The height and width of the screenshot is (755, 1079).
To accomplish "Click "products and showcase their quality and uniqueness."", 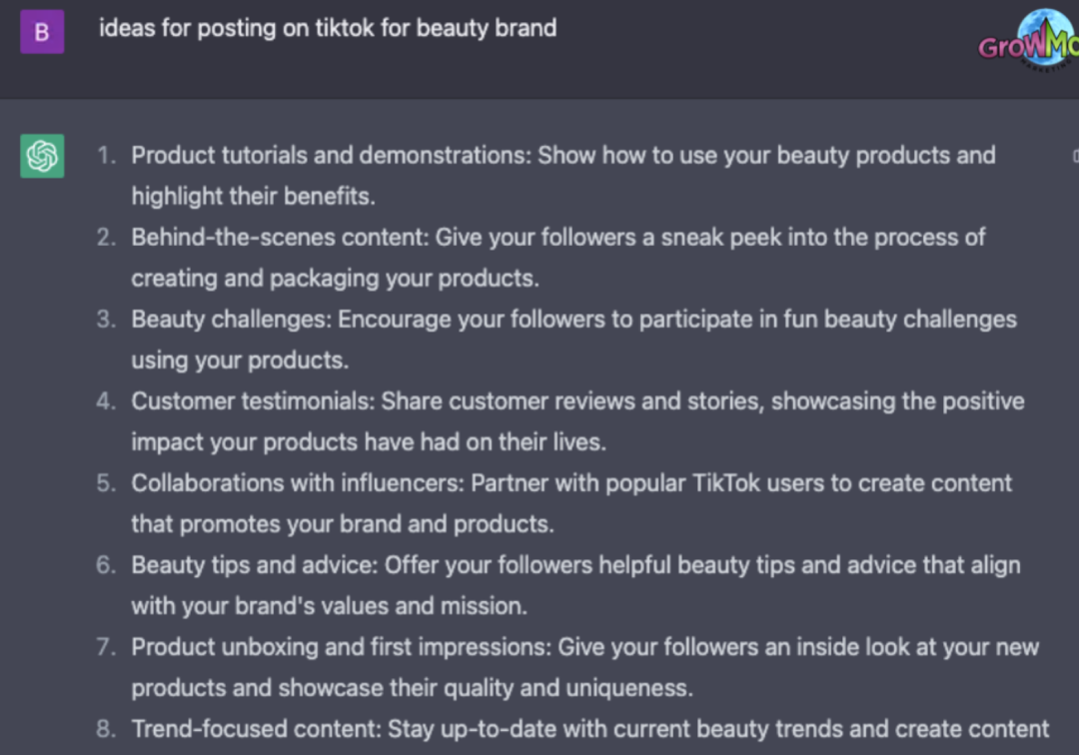I will pyautogui.click(x=412, y=688).
